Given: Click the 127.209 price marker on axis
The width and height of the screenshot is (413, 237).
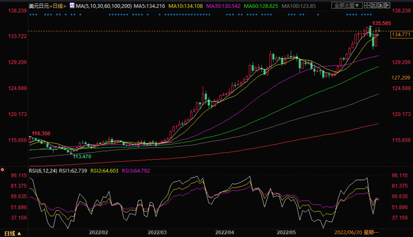Looking at the screenshot, I should pyautogui.click(x=401, y=78).
